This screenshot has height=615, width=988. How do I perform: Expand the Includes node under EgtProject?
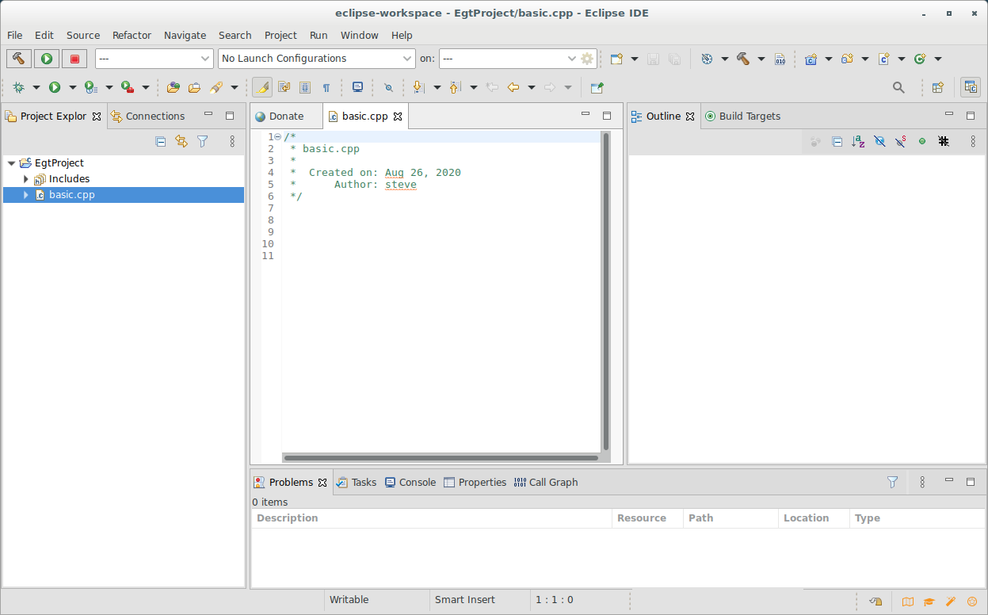[x=25, y=178]
